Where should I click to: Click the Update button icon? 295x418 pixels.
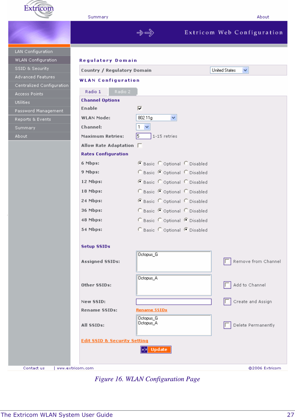[x=145, y=349]
